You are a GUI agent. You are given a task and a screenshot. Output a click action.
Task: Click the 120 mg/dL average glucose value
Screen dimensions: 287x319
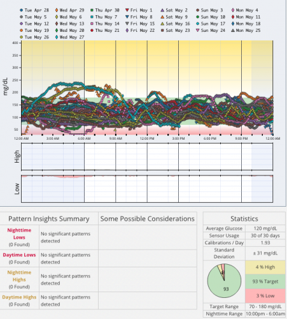click(265, 228)
